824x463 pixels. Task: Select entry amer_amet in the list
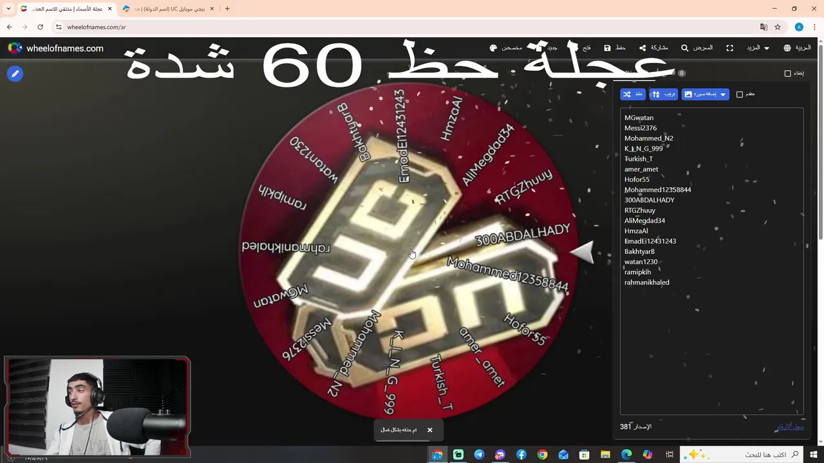click(x=641, y=169)
